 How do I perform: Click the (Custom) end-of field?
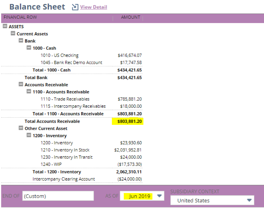coord(58,195)
